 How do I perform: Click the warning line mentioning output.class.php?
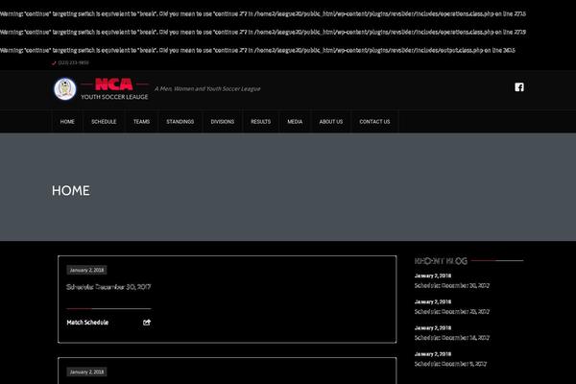257,50
